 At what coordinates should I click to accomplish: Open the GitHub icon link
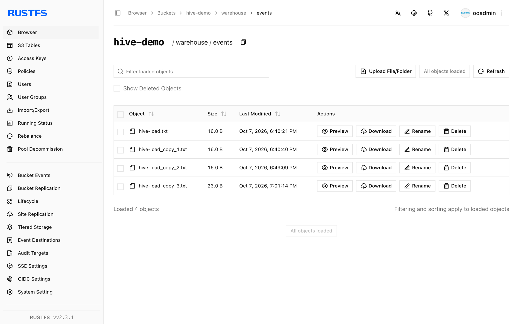click(x=430, y=13)
